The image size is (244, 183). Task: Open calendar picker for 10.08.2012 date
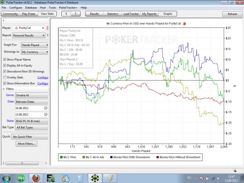[x=46, y=108]
